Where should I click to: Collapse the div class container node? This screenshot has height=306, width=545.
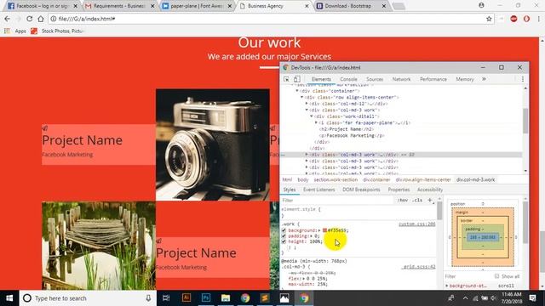coord(297,91)
